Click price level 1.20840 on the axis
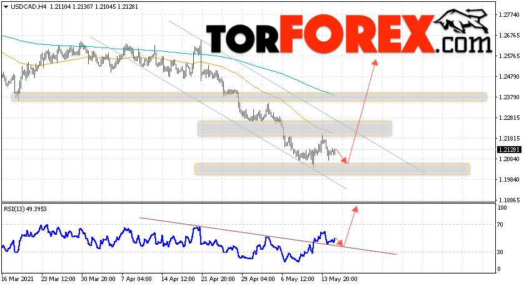 [509, 159]
